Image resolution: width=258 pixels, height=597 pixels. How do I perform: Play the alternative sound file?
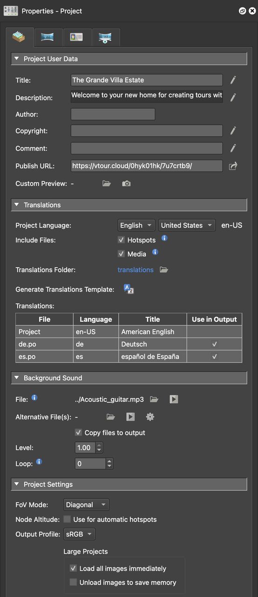point(130,417)
